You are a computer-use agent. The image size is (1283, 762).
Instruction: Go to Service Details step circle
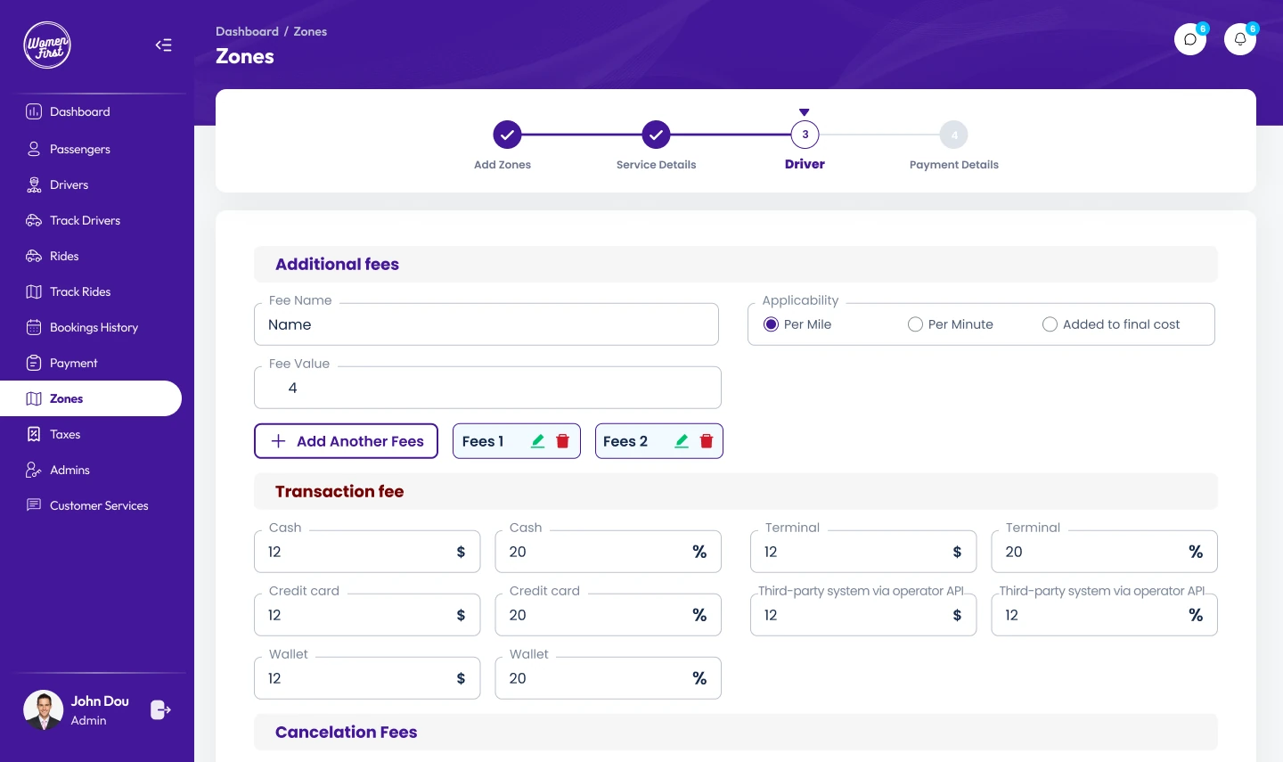[x=656, y=135]
